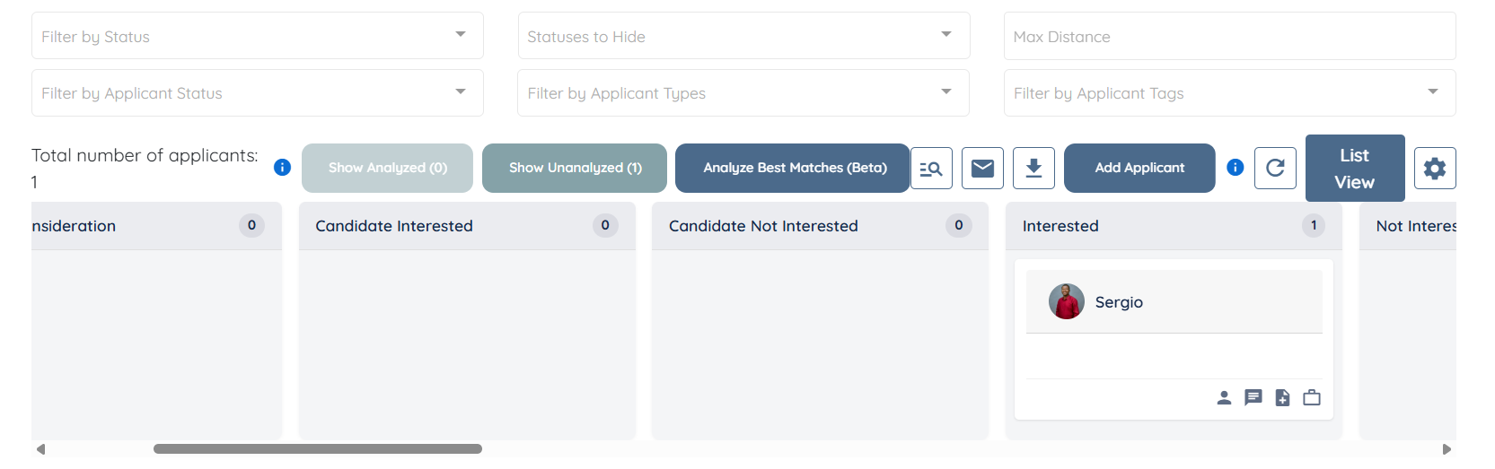Click info icon beside total applicants
1495x469 pixels.
pyautogui.click(x=282, y=168)
